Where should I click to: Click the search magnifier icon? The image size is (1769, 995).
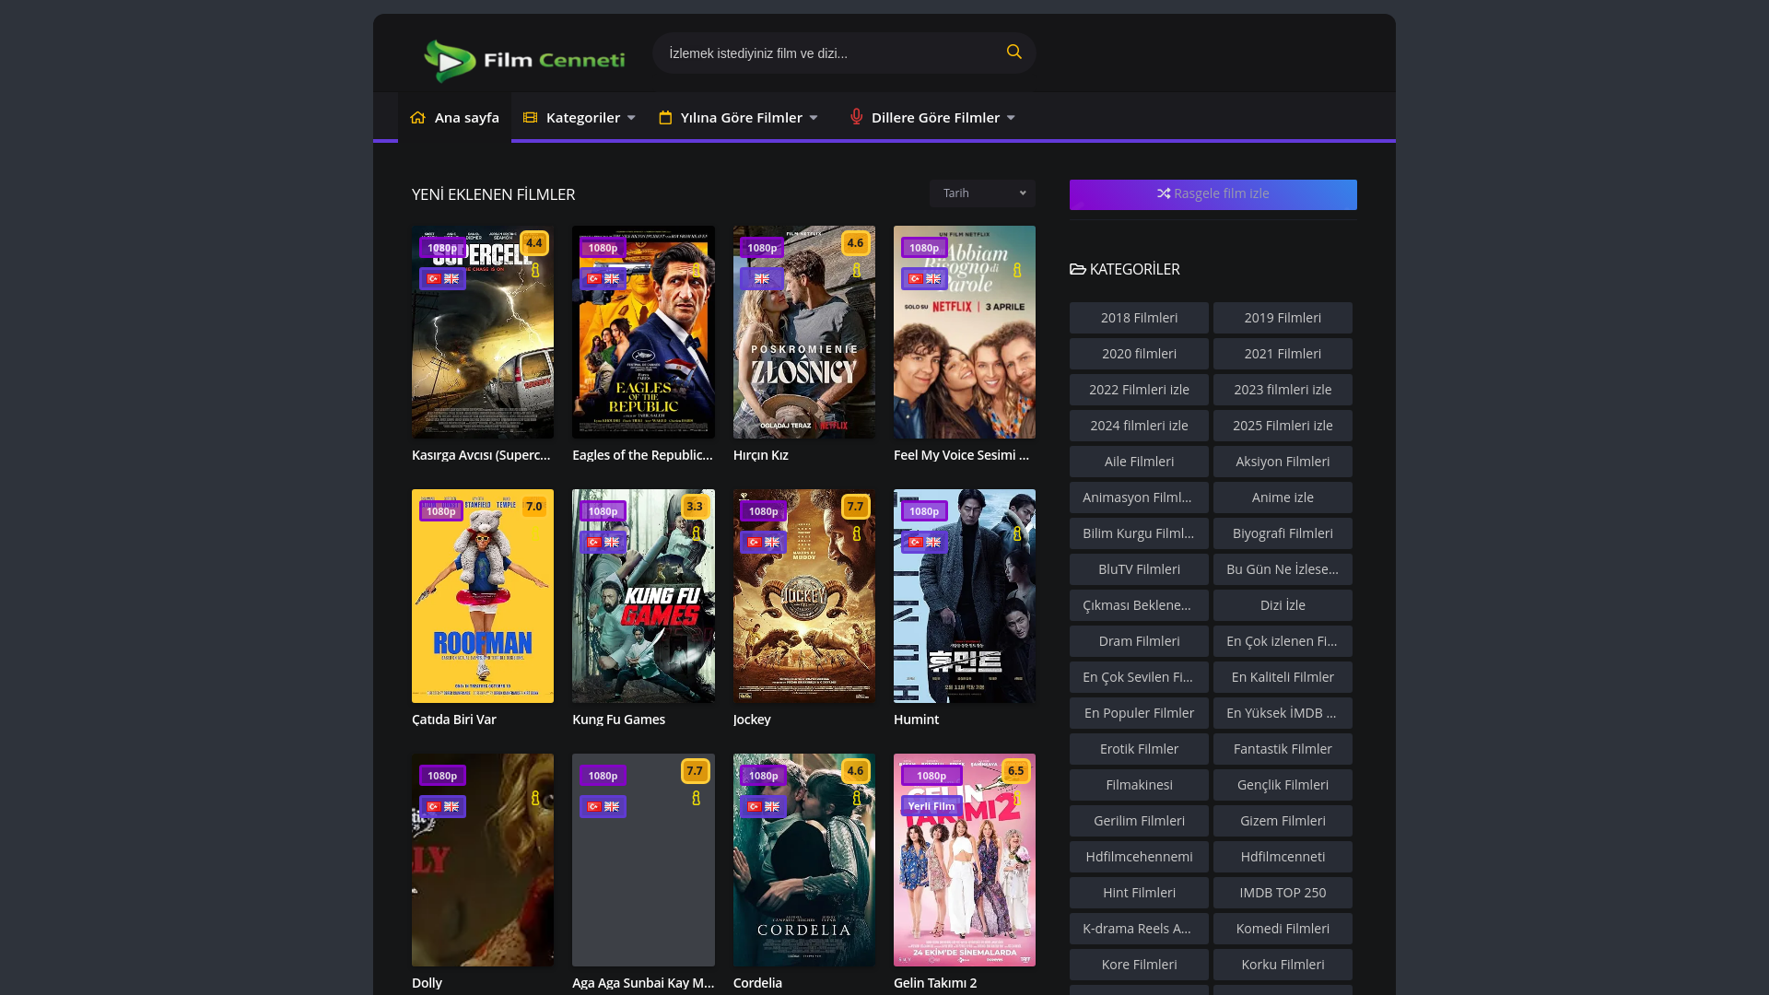(1013, 53)
